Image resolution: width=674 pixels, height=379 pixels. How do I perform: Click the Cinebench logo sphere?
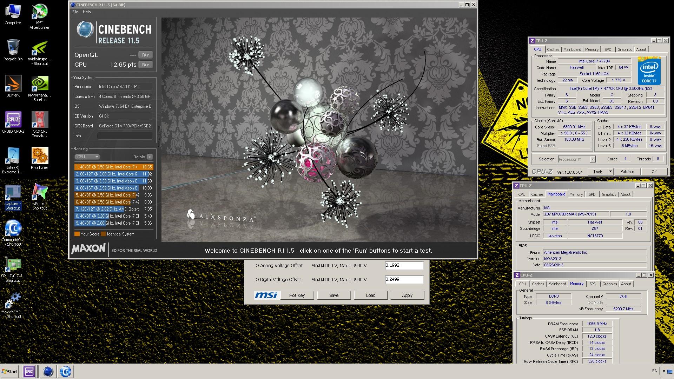pos(85,29)
